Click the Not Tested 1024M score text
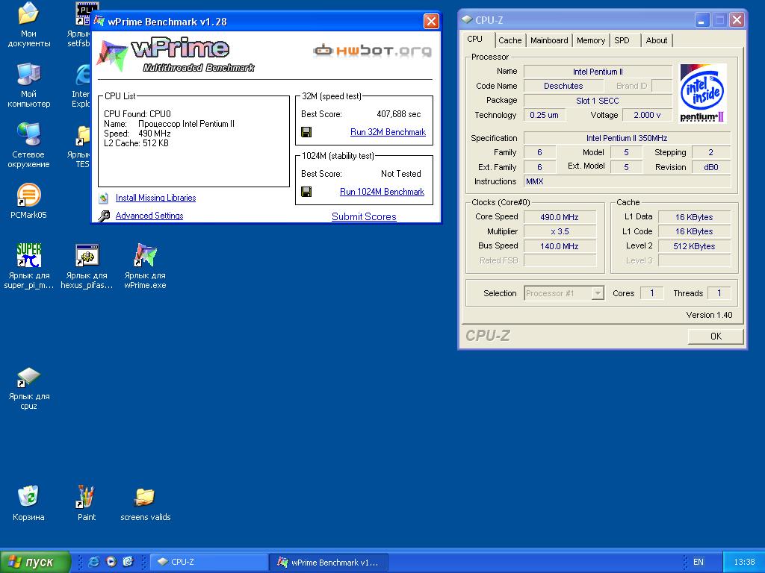Image resolution: width=765 pixels, height=573 pixels. (x=400, y=173)
